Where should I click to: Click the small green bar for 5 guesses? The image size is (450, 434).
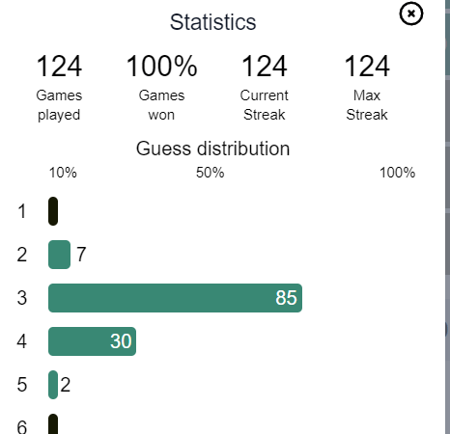(x=53, y=385)
